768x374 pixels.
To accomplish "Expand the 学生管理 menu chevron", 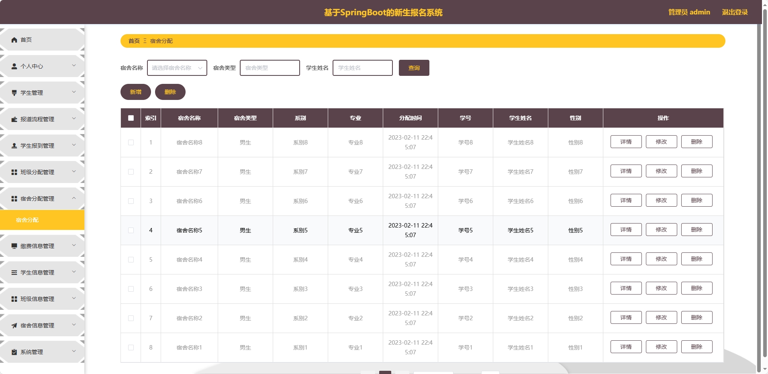I will 74,92.
